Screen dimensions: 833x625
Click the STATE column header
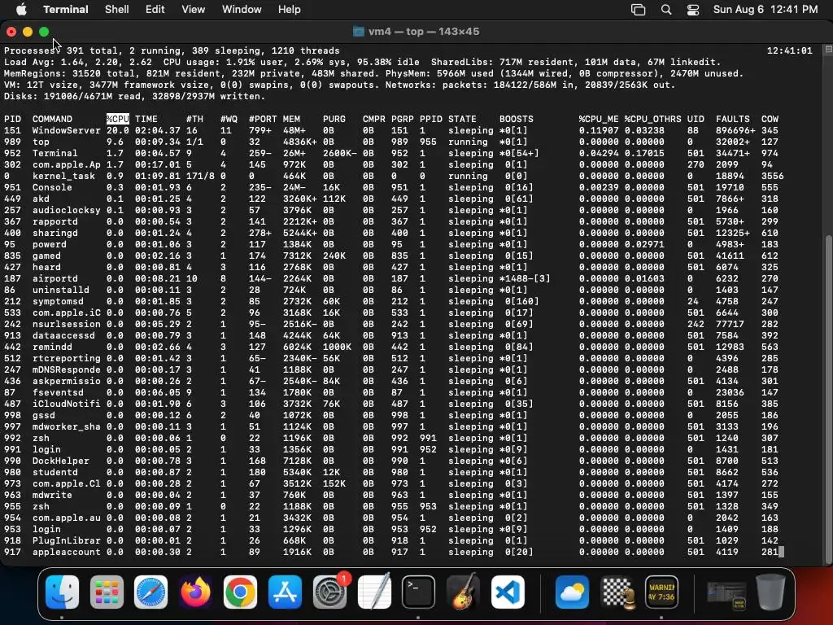tap(462, 119)
